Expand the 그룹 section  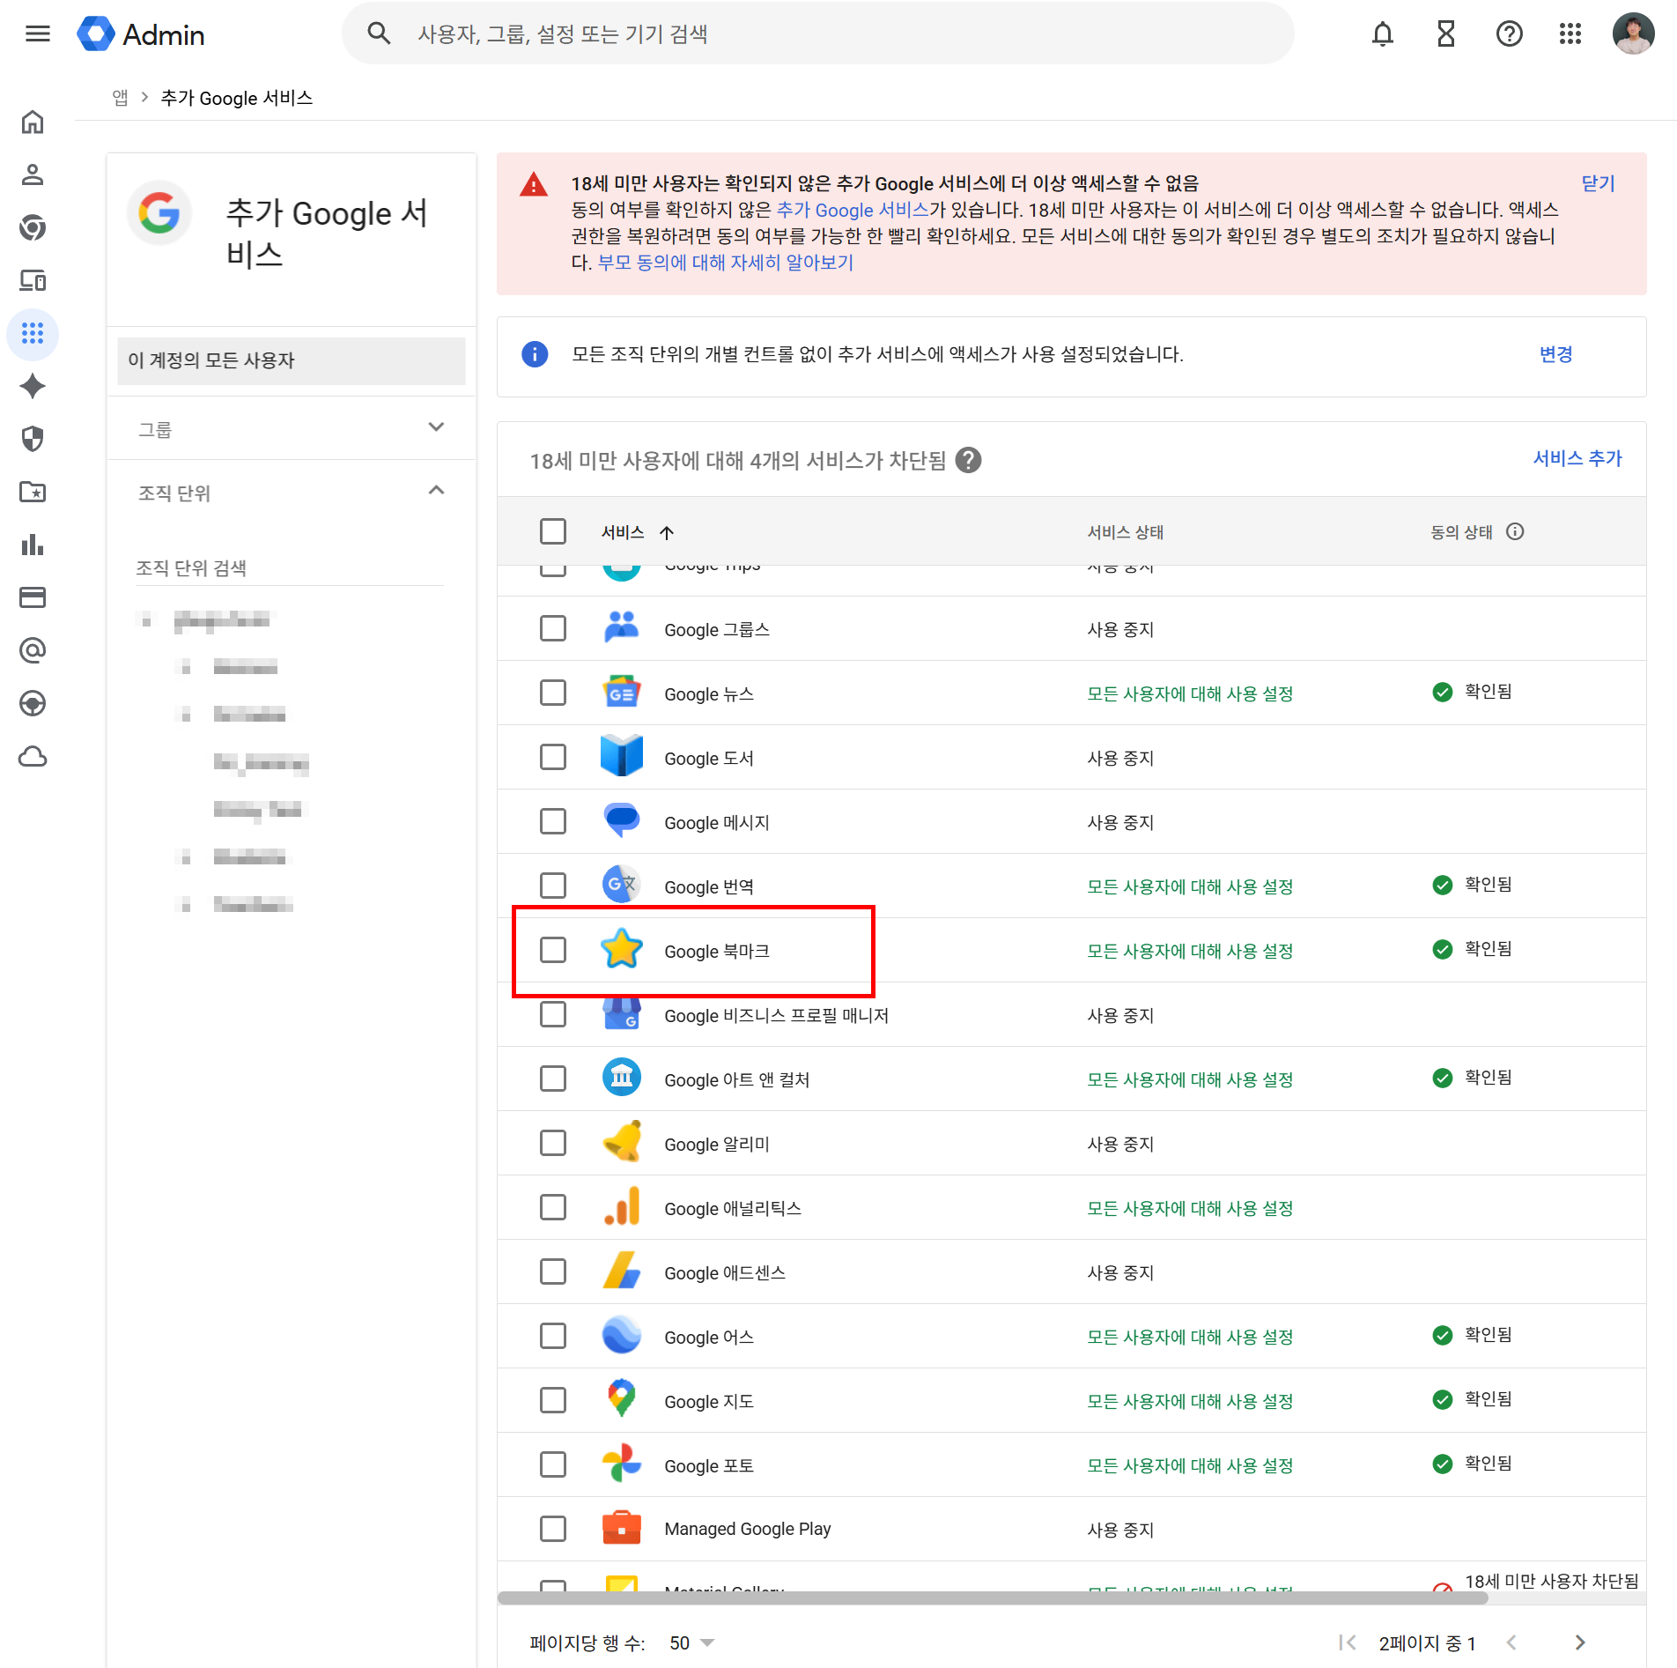291,428
